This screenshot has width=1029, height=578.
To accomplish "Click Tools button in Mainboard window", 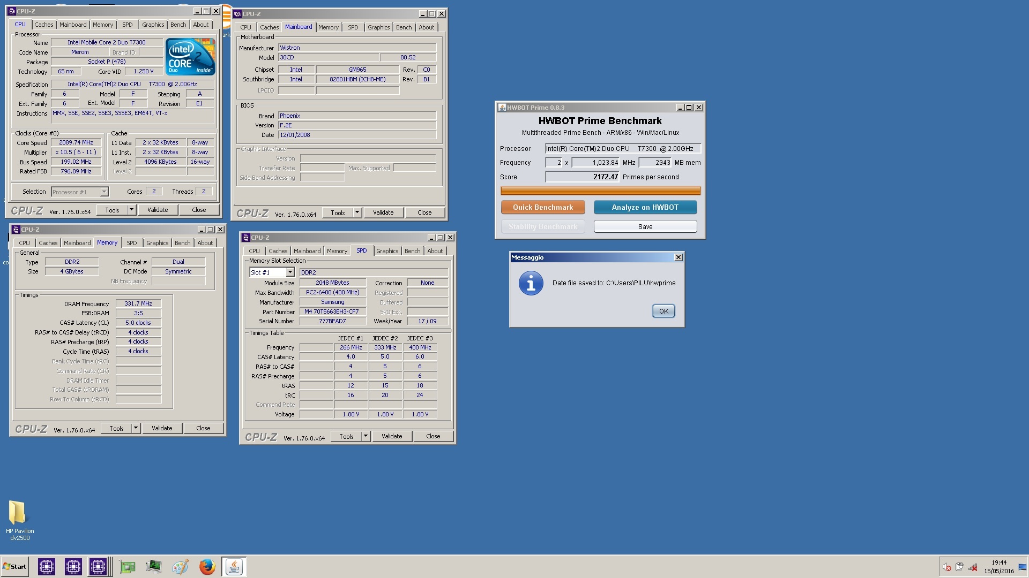I will 338,212.
